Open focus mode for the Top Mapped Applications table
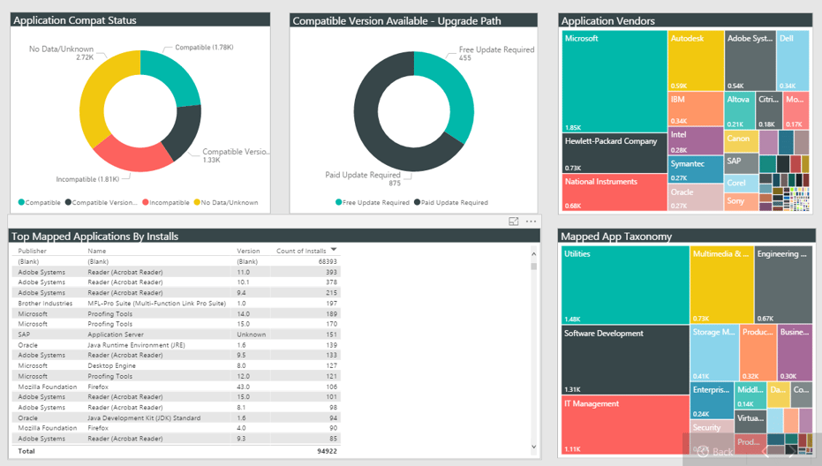This screenshot has width=822, height=466. [513, 222]
